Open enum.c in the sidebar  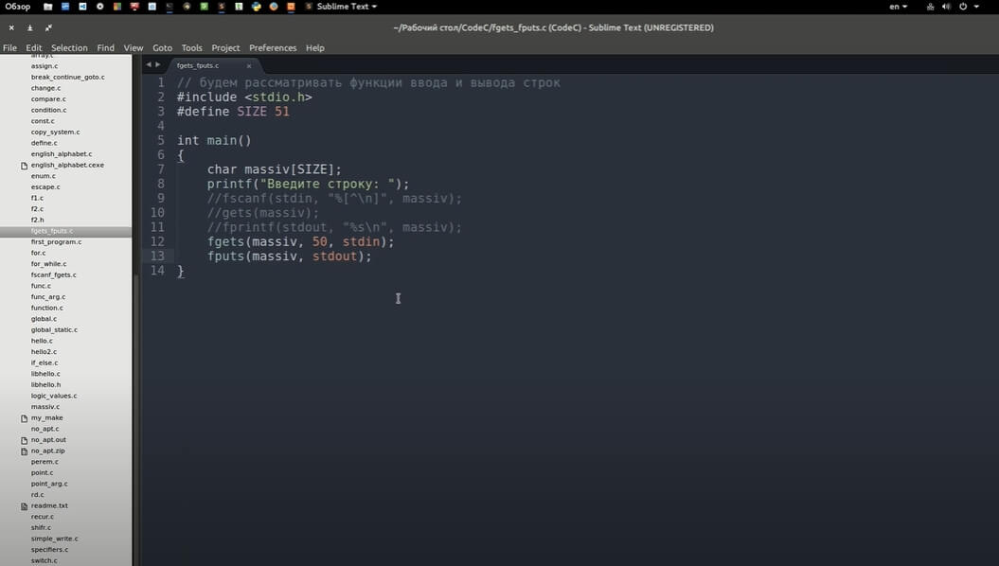pos(44,176)
